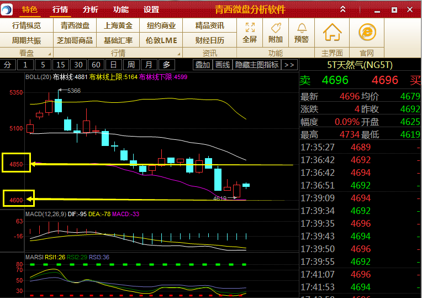Click the MACD(12,26,9) indicator label
422x298 pixels.
tap(46, 214)
